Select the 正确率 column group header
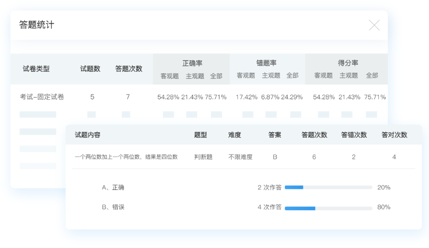This screenshot has width=429, height=248. point(192,63)
